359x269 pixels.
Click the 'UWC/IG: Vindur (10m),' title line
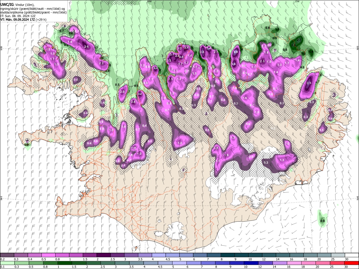(x=17, y=5)
